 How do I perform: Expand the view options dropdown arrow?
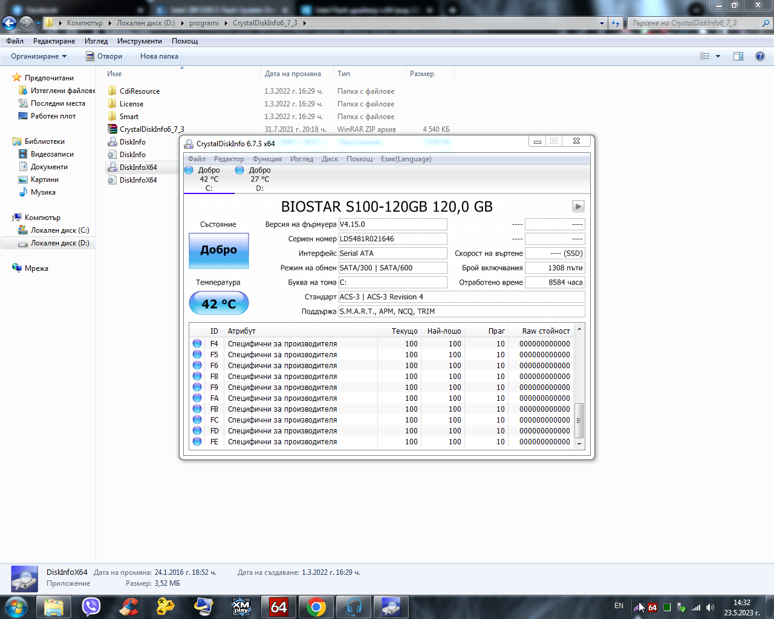pyautogui.click(x=718, y=56)
